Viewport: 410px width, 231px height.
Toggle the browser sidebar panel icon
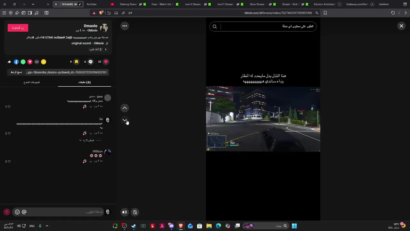tap(30, 13)
